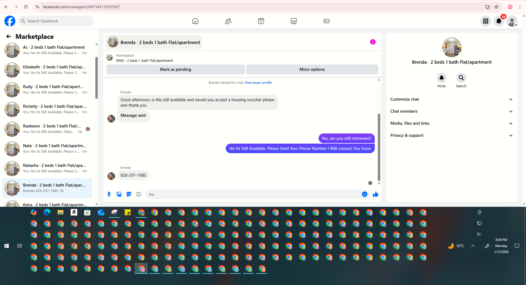Click the $900 listing title in chat header
This screenshot has width=526, height=285.
144,61
